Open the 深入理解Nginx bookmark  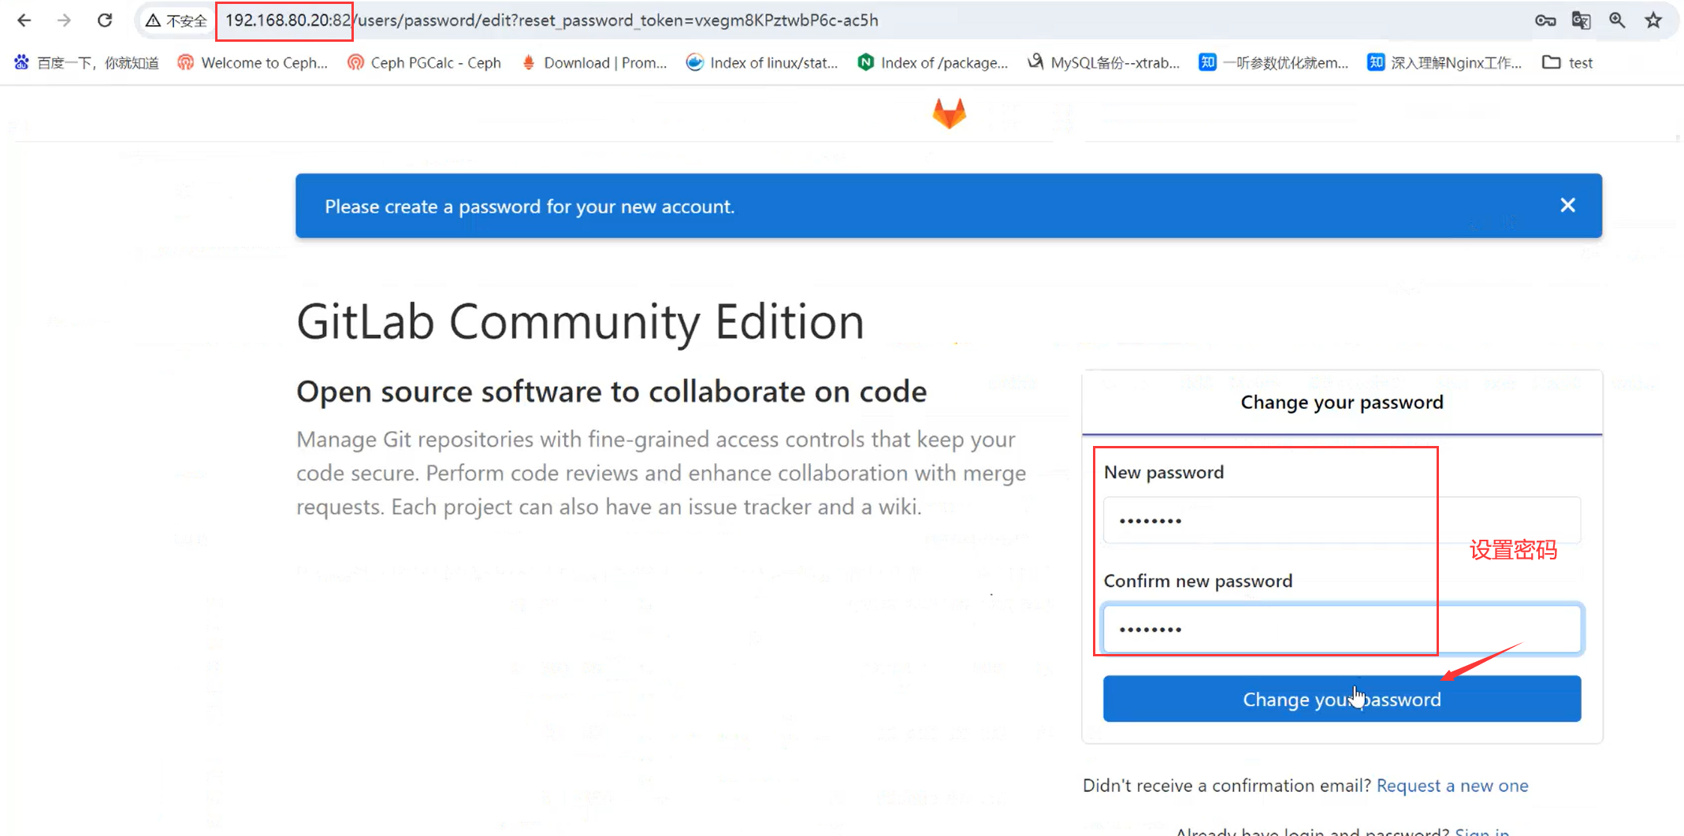1444,63
